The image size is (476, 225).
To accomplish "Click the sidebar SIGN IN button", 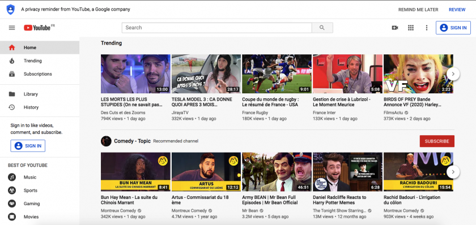I will 28,146.
